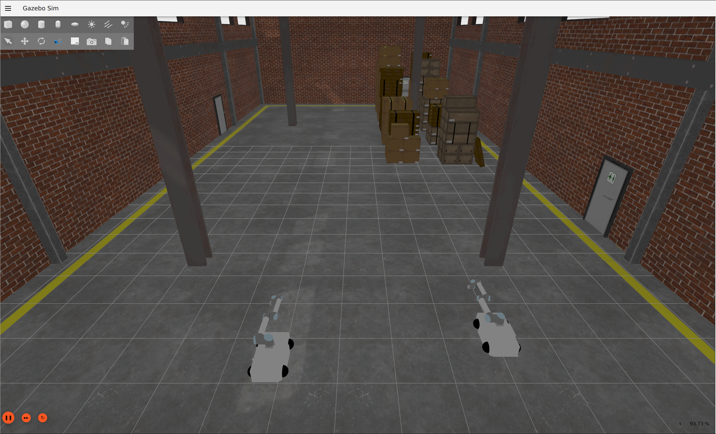The width and height of the screenshot is (716, 434).
Task: Step the simulation forward
Action: (x=26, y=418)
